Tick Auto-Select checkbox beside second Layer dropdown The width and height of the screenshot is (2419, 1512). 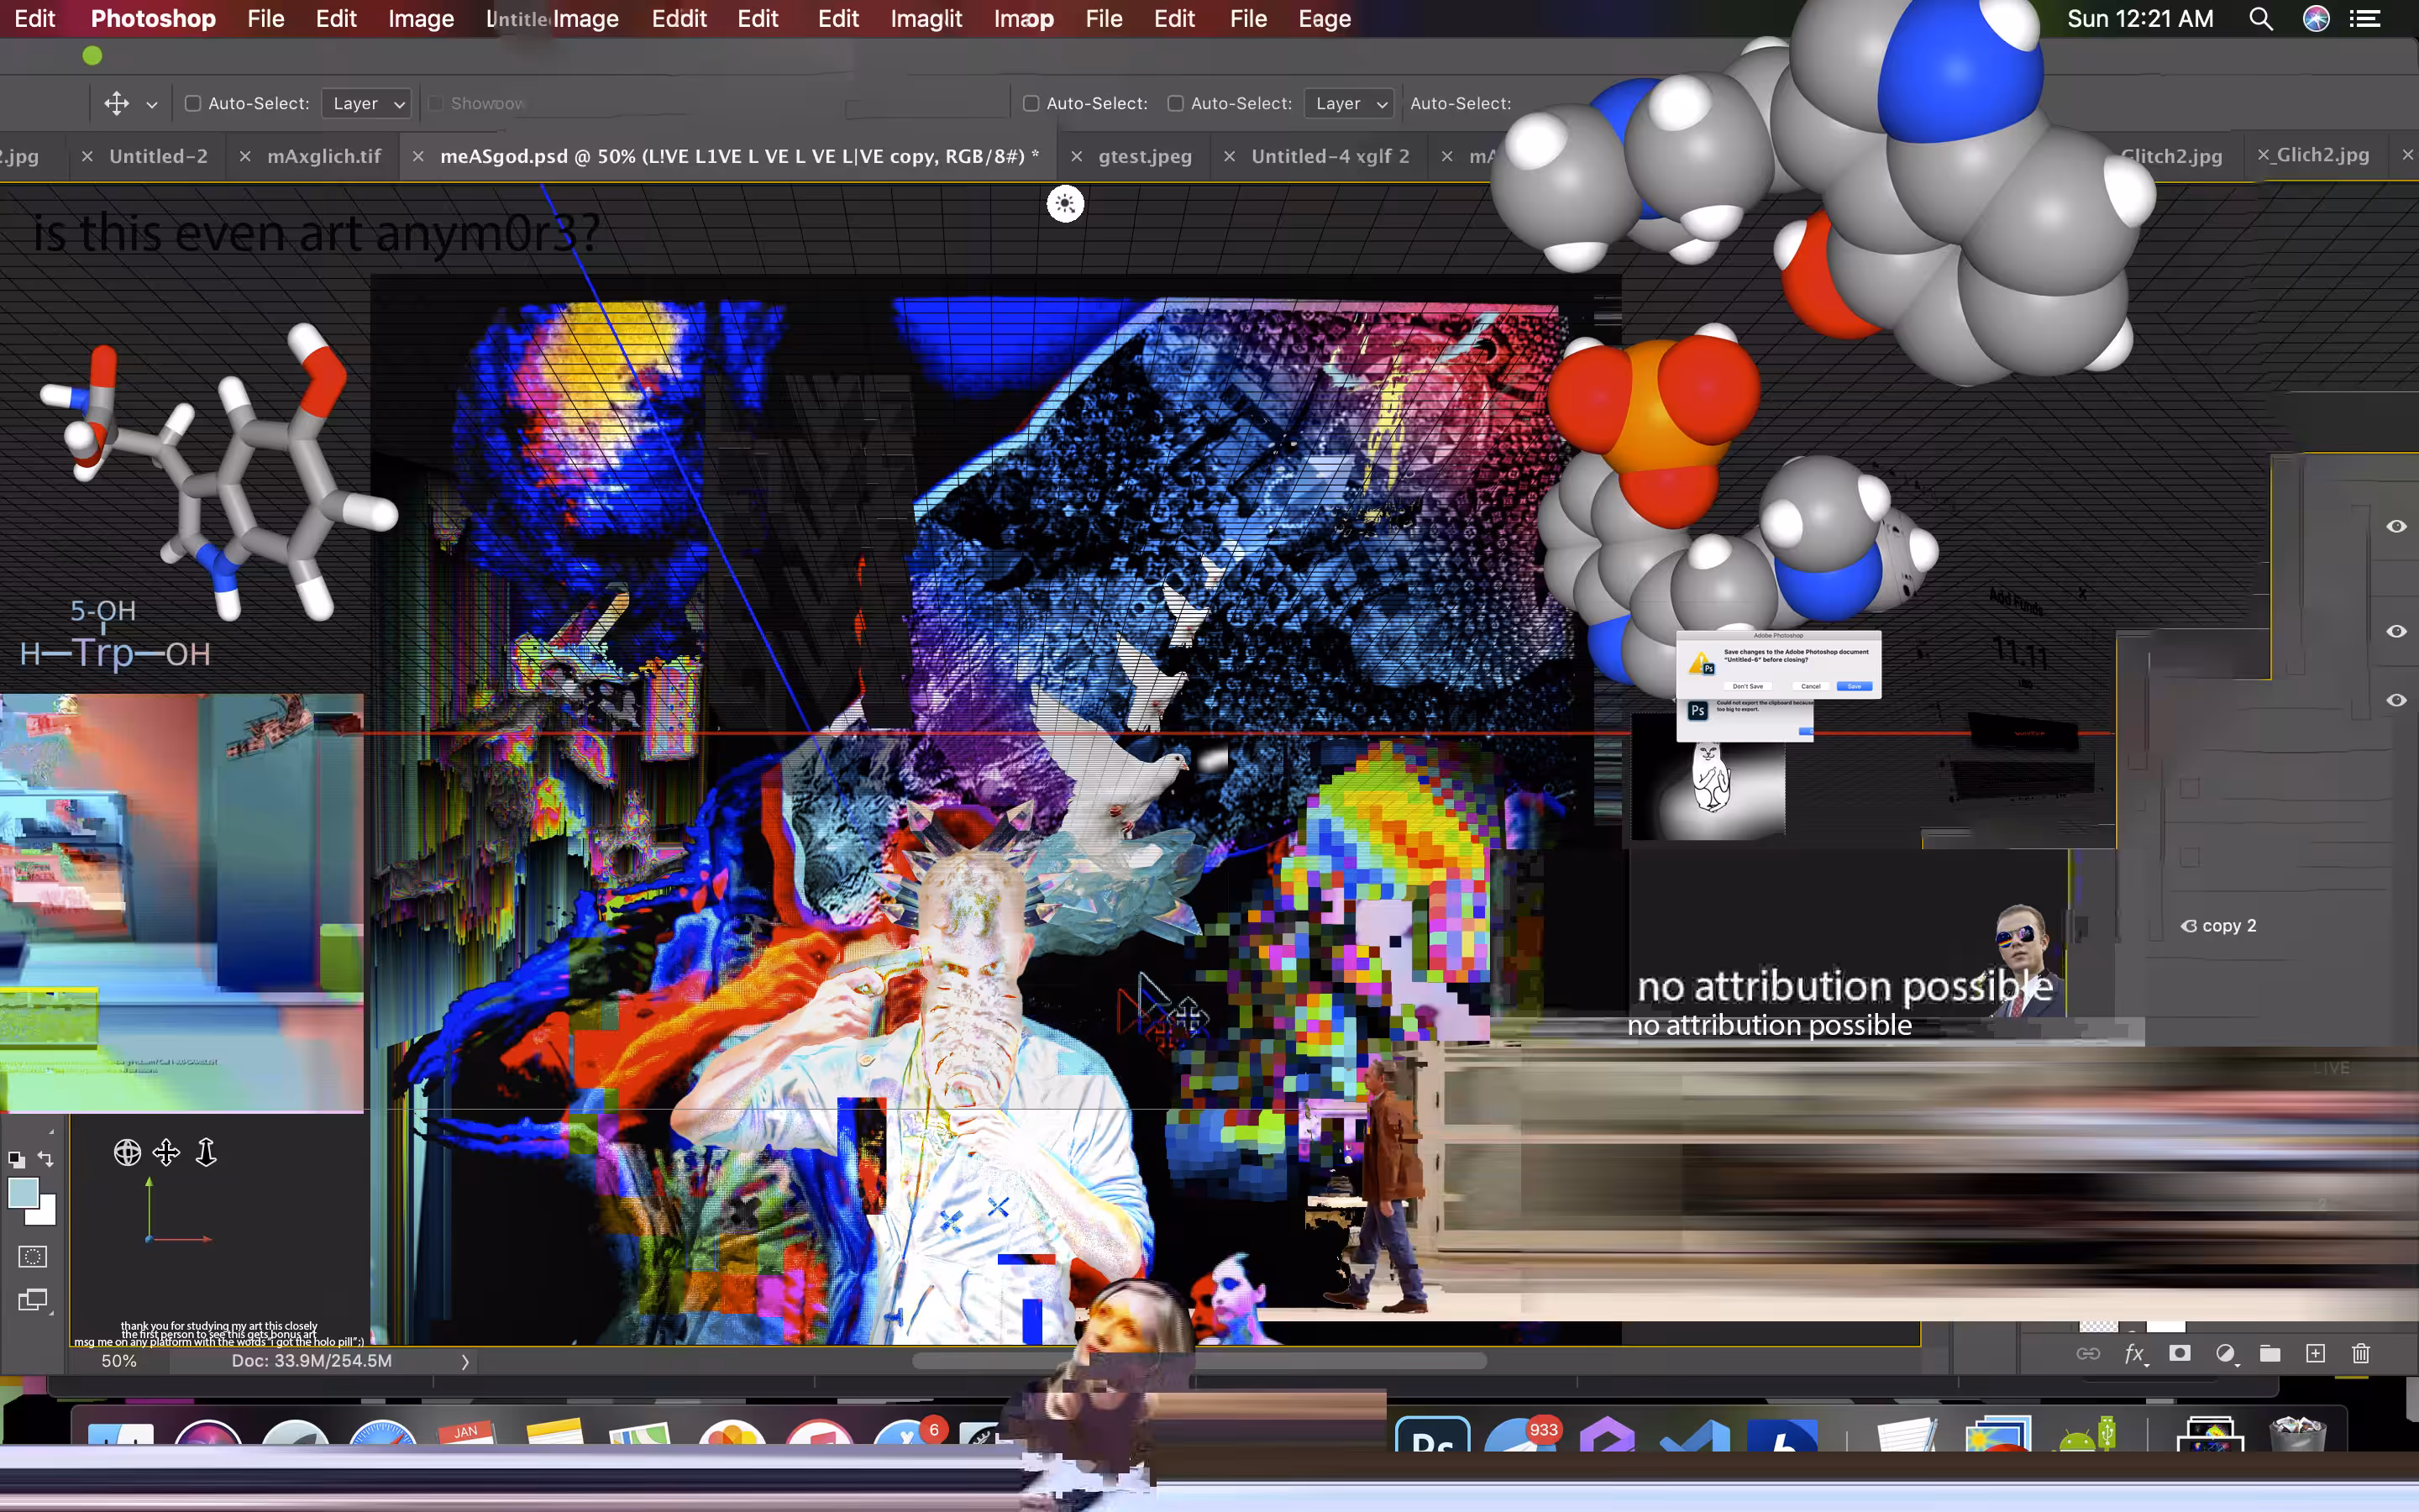1176,103
